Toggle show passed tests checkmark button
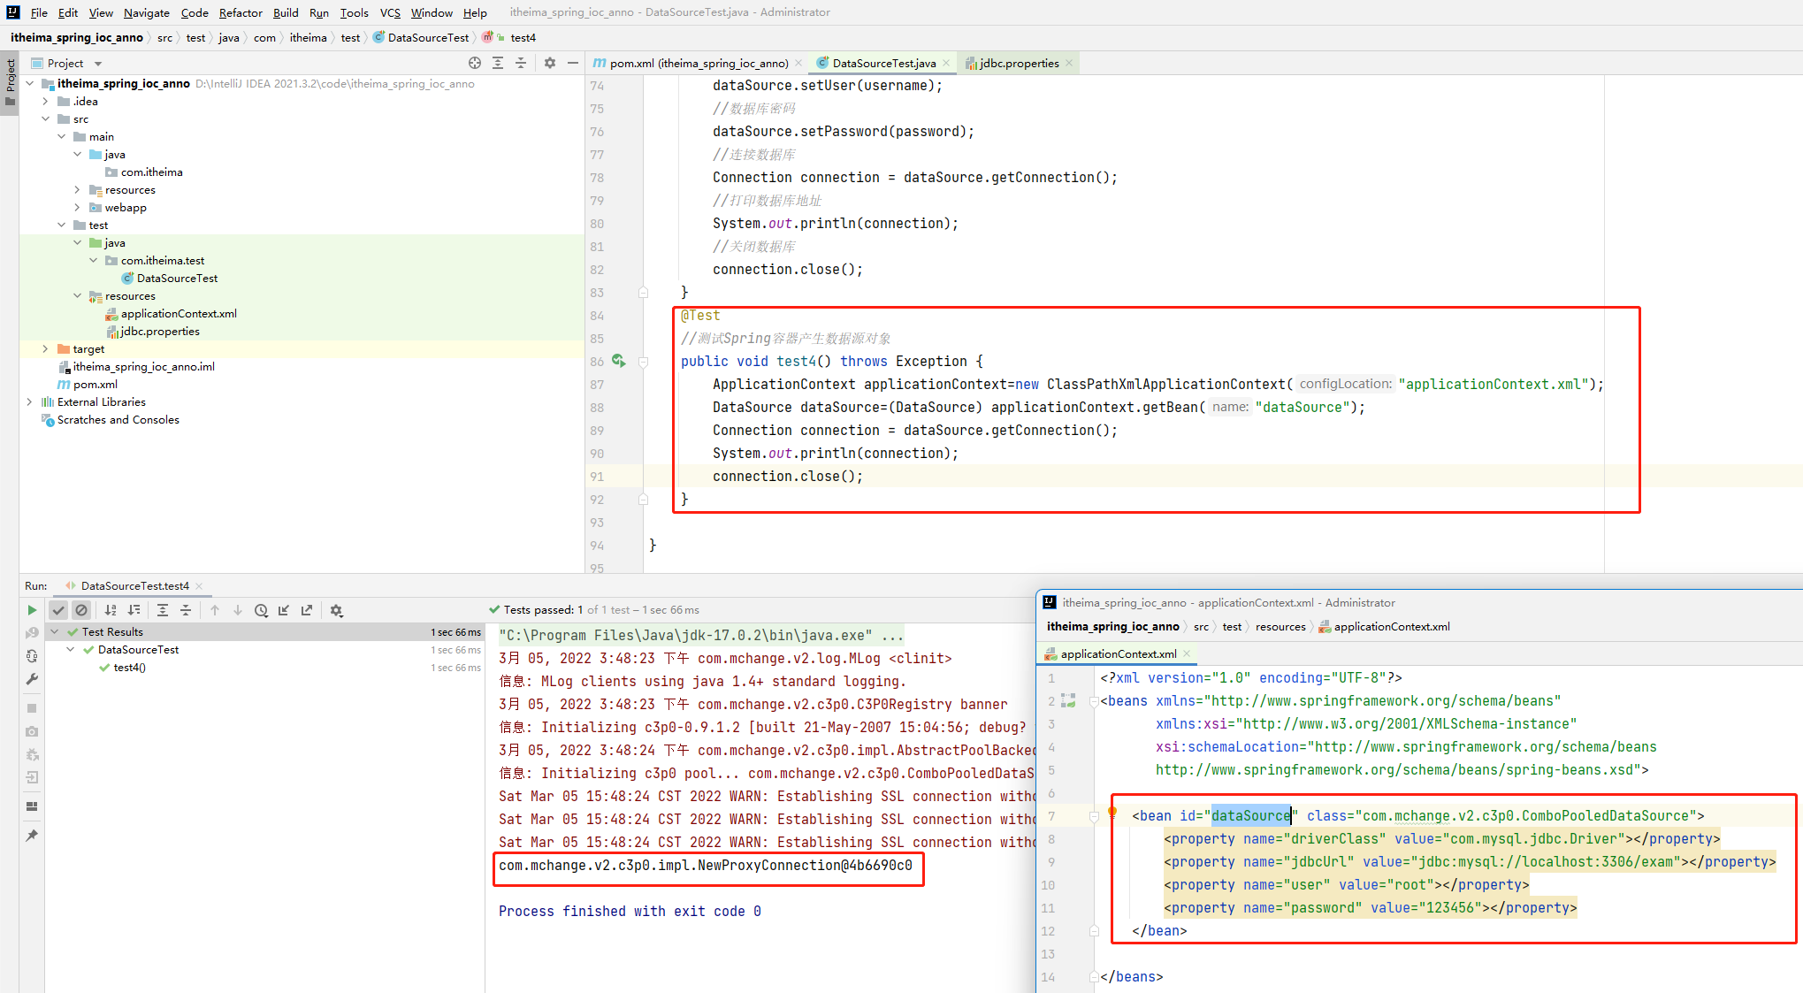This screenshot has height=993, width=1803. tap(58, 610)
